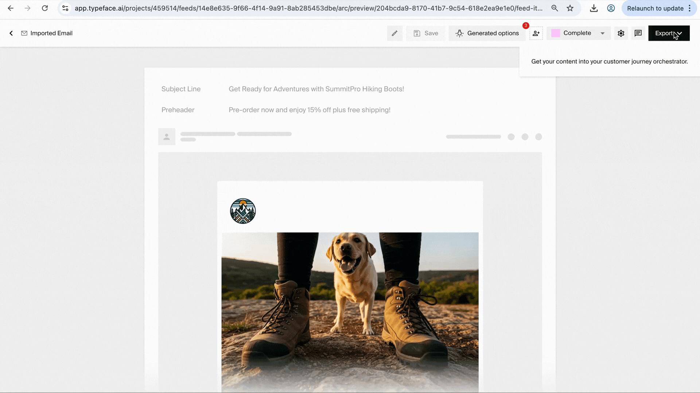Click the site permissions toggle in address bar

(65, 8)
